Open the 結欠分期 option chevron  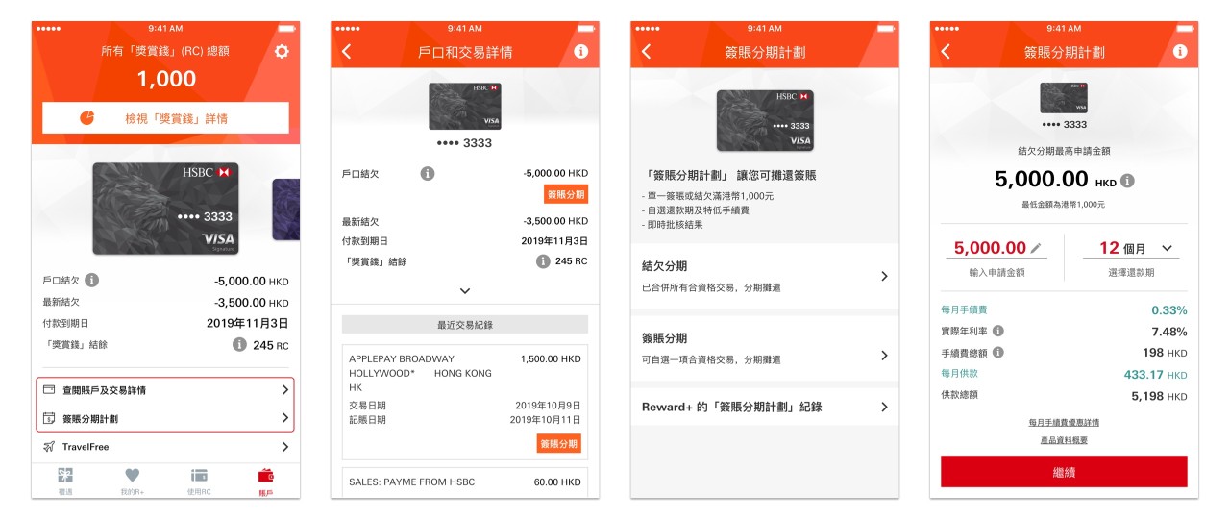(x=884, y=276)
